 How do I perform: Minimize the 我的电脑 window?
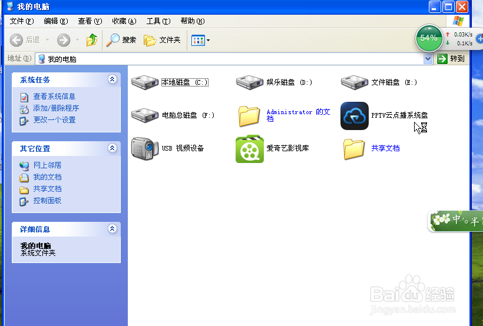[435, 7]
